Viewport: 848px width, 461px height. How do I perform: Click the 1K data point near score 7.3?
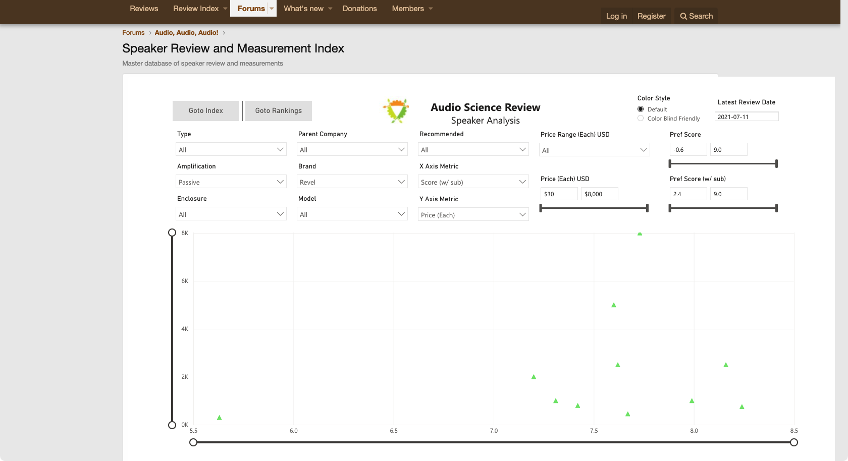556,401
